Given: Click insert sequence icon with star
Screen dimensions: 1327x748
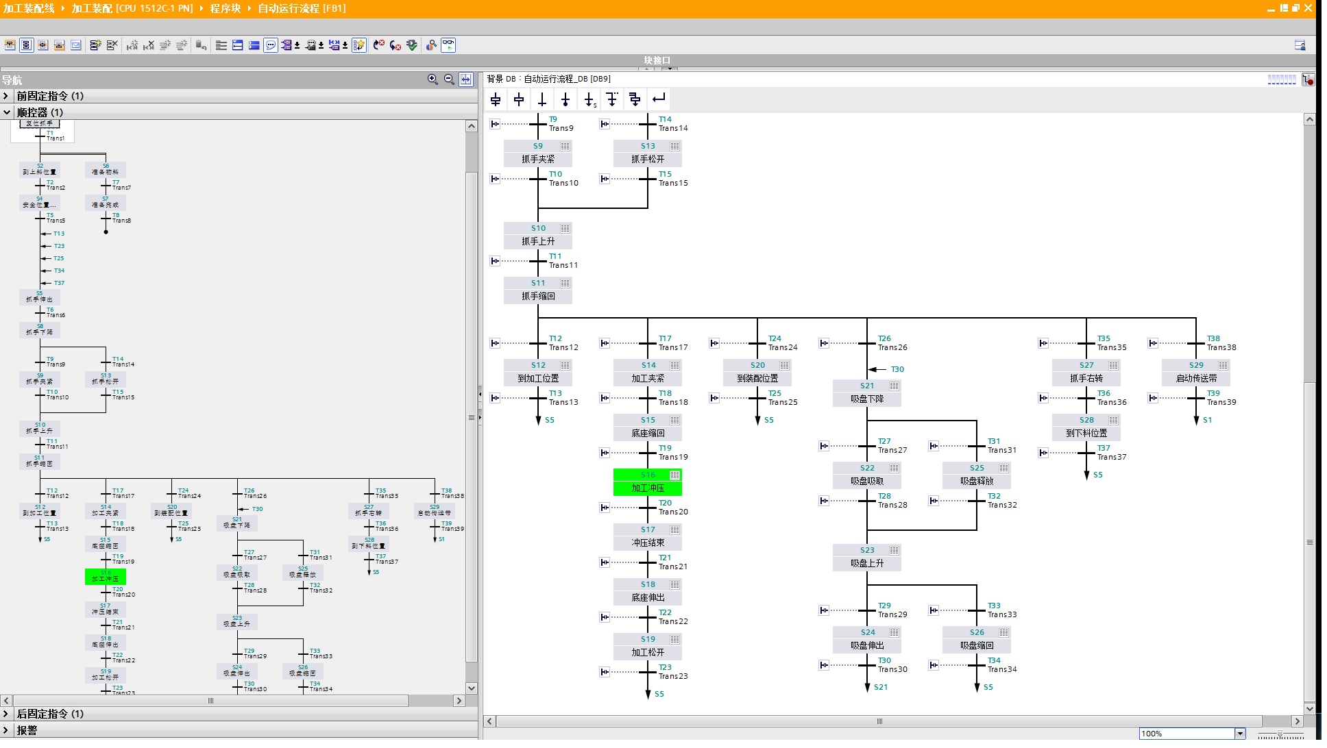Looking at the screenshot, I should (95, 45).
